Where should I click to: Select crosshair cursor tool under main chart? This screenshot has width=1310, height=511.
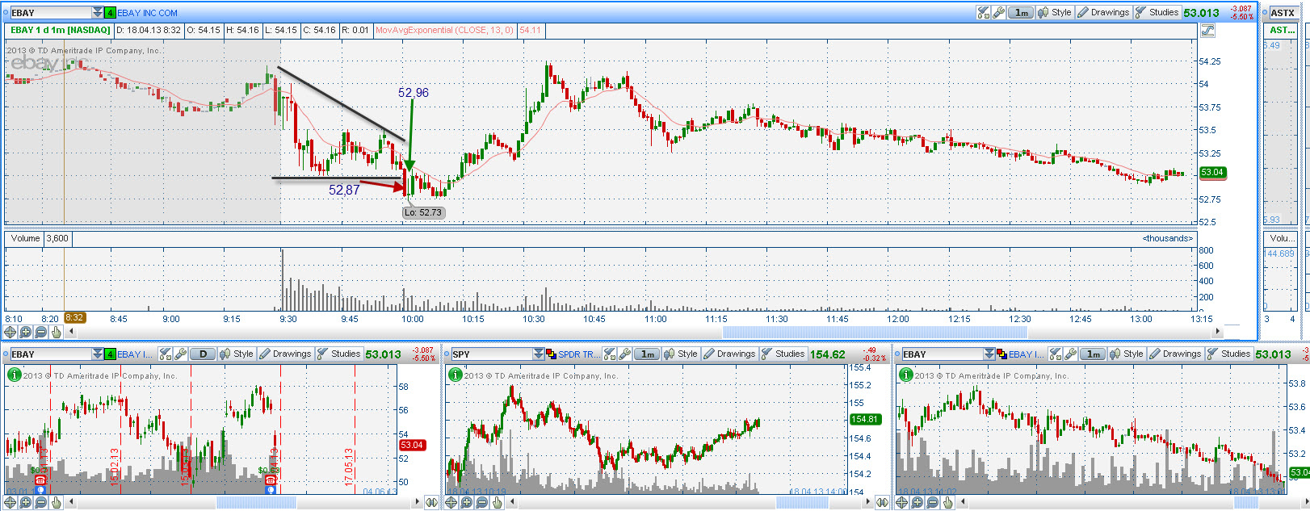click(x=10, y=332)
